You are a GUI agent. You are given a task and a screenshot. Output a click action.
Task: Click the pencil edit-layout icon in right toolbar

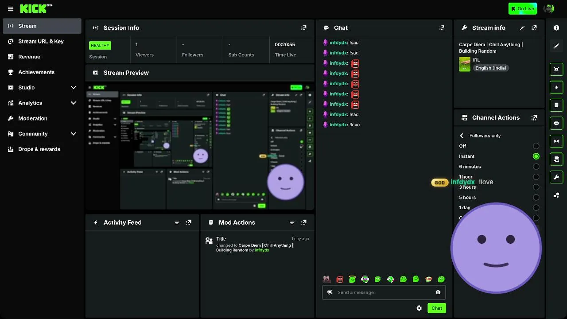coord(556,46)
